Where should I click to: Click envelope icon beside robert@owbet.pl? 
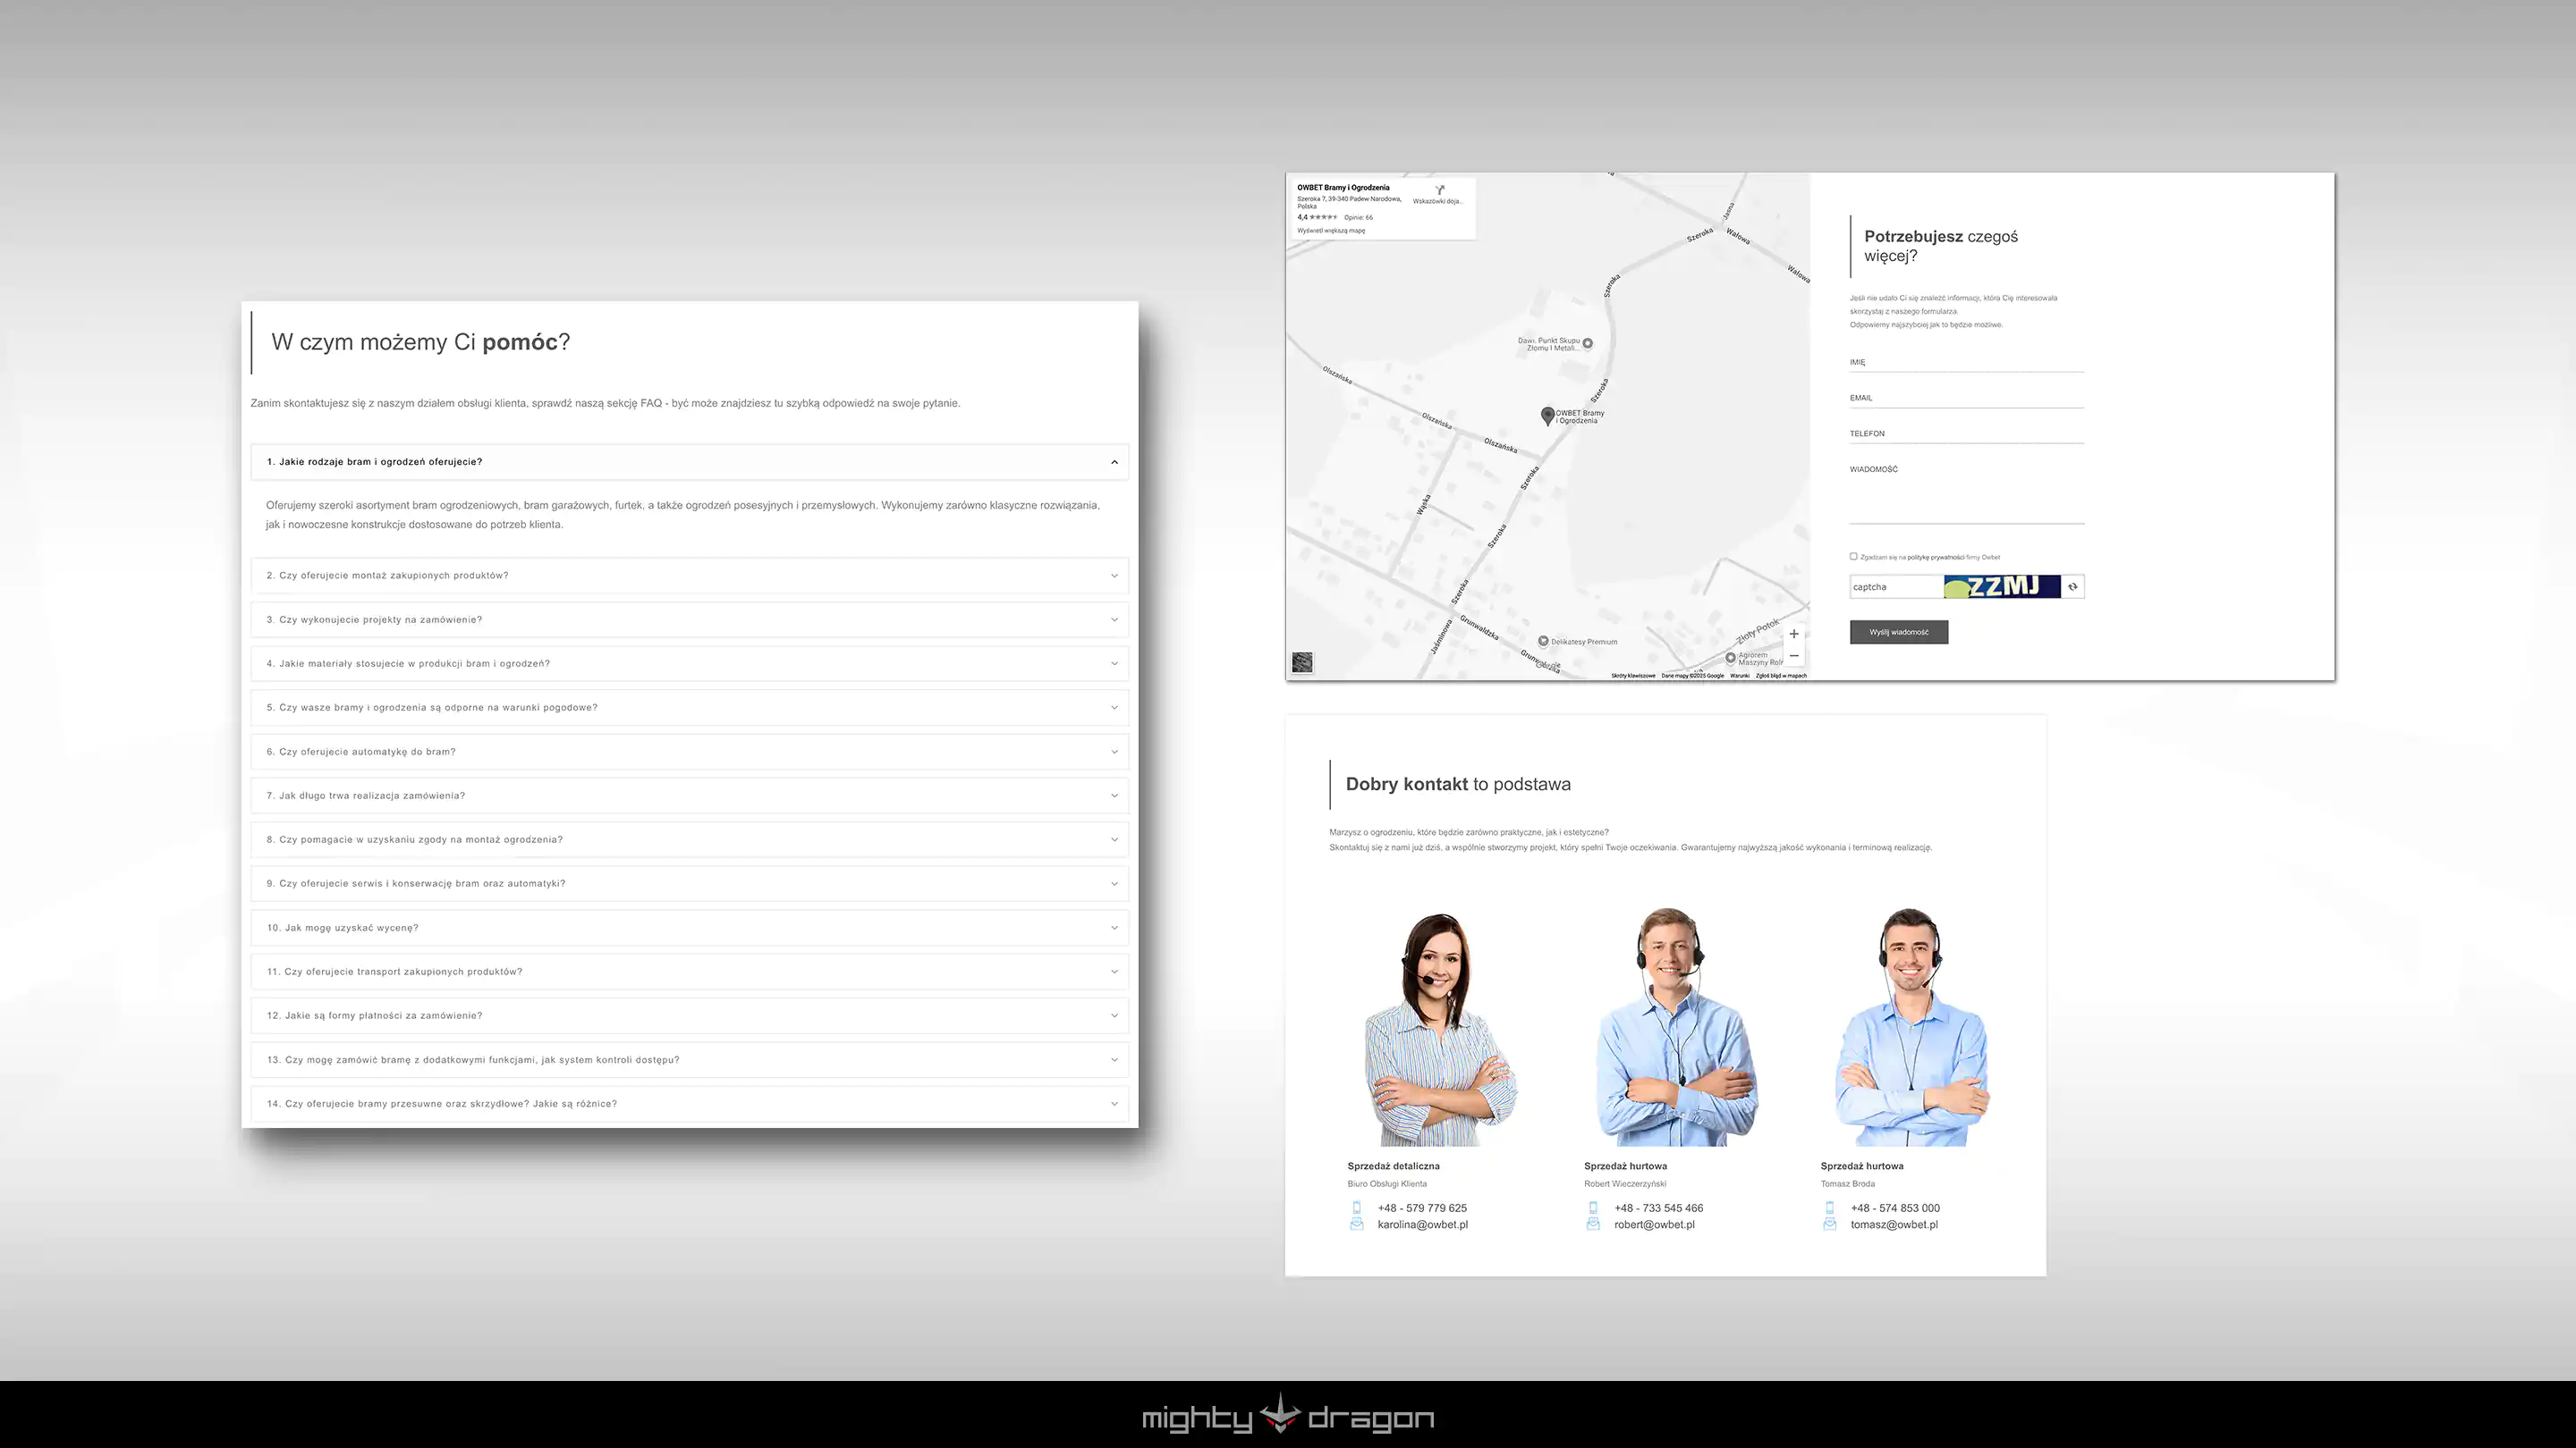click(1593, 1225)
